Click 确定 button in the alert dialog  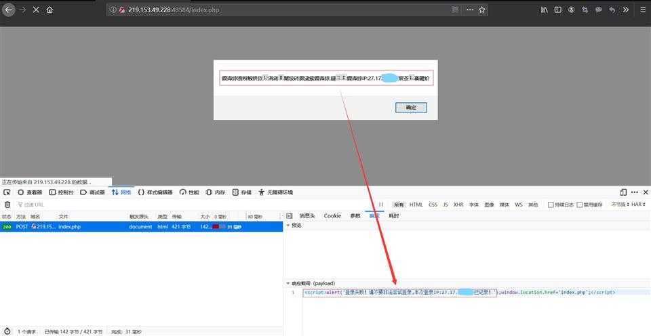[x=411, y=108]
